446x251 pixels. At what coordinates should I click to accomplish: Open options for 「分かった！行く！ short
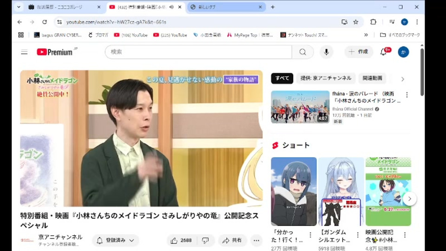[x=310, y=235]
